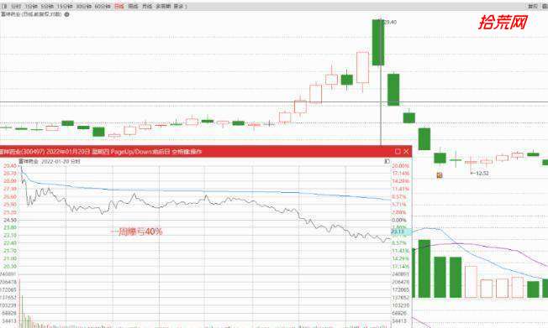This screenshot has width=548, height=328.
Task: Click the 20.00% percentage axis label
Action: [x=401, y=166]
